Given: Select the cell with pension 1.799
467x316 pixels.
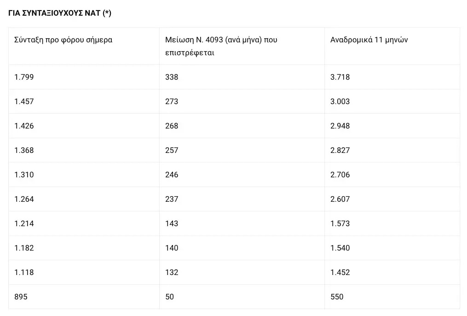Looking at the screenshot, I should click(x=24, y=77).
